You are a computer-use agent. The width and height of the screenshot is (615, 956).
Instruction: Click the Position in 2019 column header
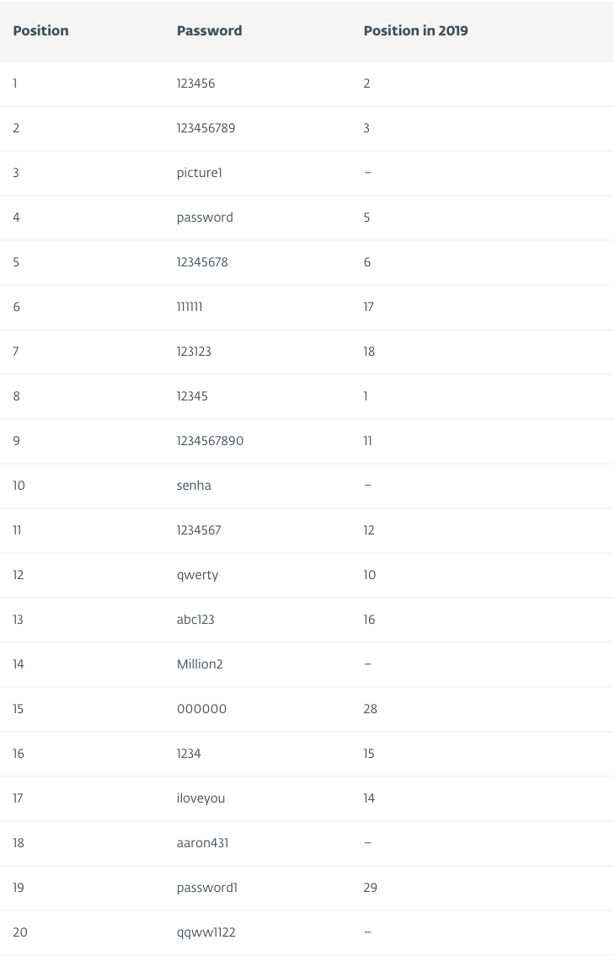(415, 31)
